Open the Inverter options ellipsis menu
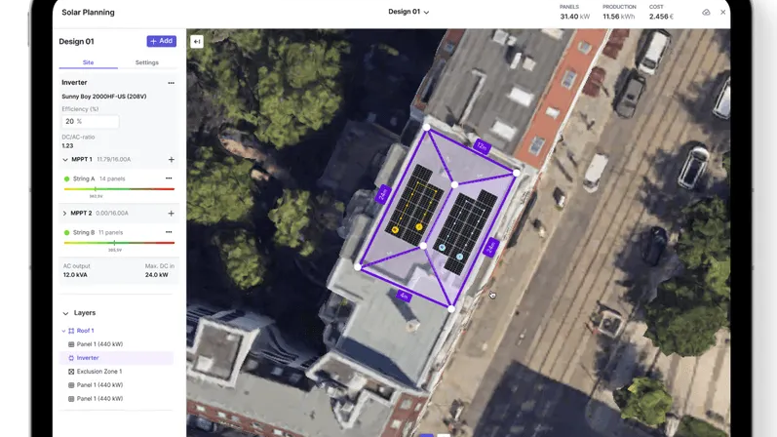This screenshot has width=777, height=437. (171, 83)
